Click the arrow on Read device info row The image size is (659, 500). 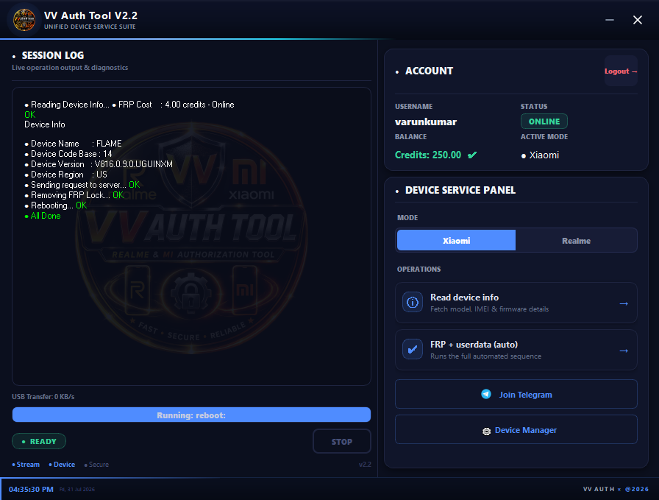point(624,303)
